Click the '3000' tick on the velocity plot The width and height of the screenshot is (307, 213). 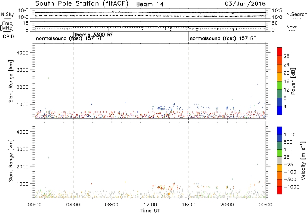[x=22, y=149]
